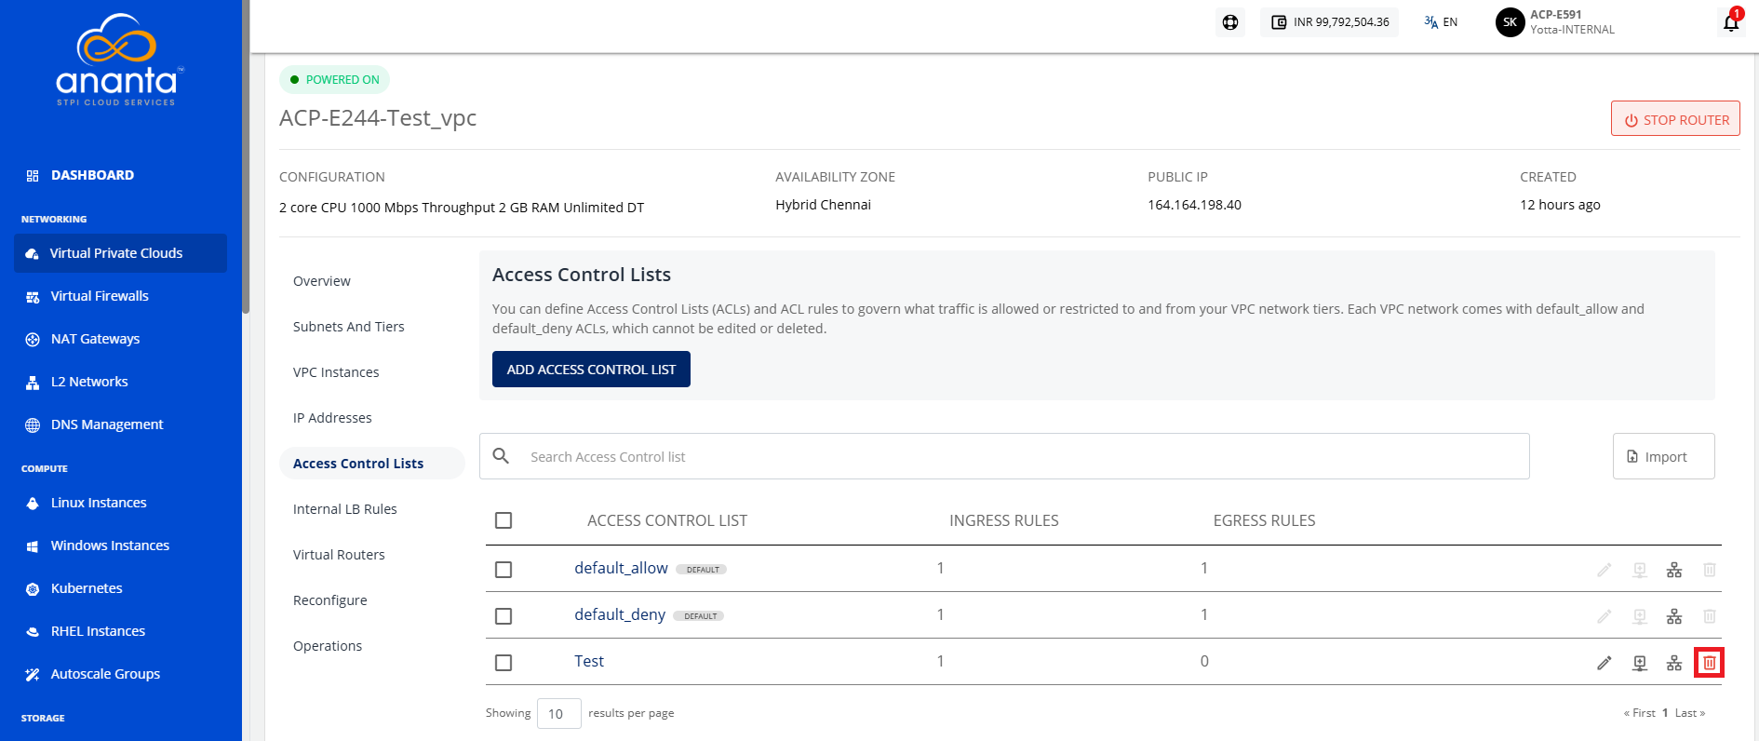Click Add Access Control List button
Viewport: 1759px width, 741px height.
tap(591, 370)
